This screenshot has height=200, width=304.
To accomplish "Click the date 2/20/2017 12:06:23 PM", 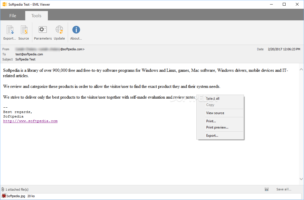I will pos(284,49).
